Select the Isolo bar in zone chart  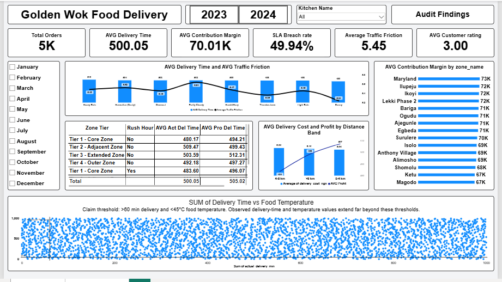447,145
